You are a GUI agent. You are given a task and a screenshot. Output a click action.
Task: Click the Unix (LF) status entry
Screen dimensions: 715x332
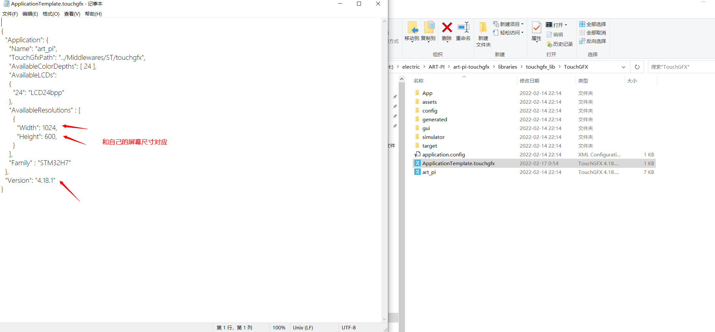point(303,327)
